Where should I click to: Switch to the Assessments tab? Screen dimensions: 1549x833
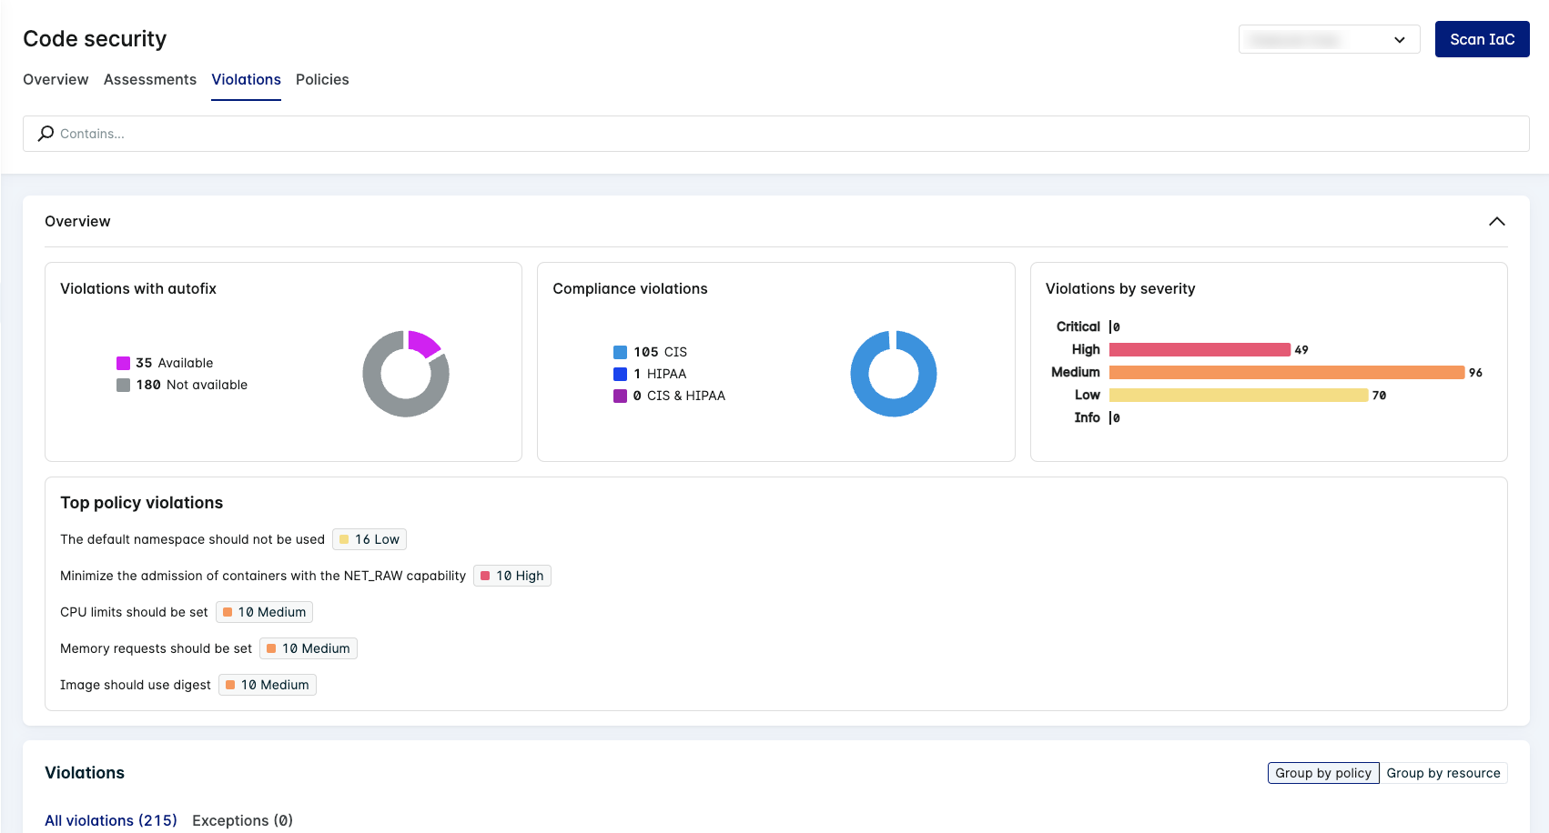pyautogui.click(x=149, y=79)
